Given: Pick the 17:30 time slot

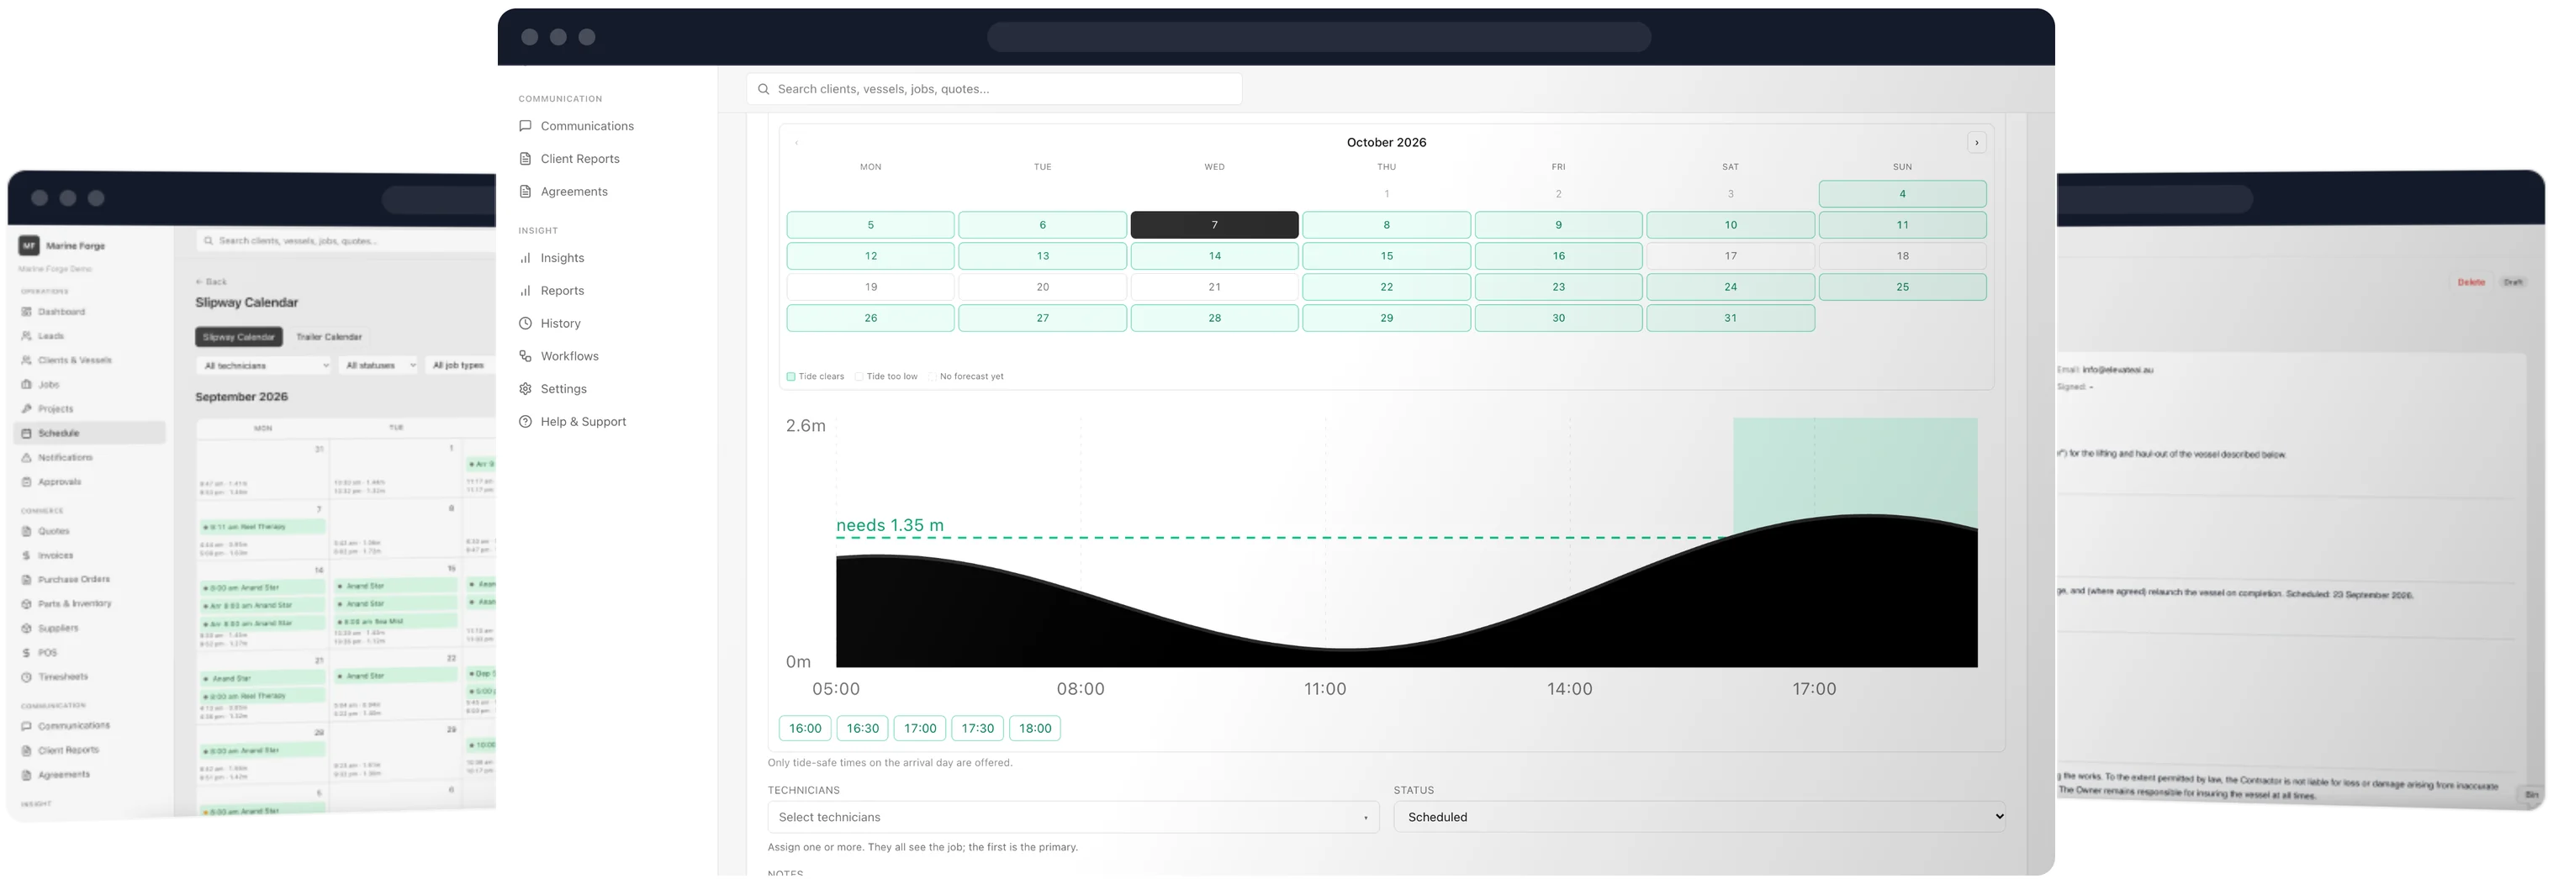Looking at the screenshot, I should coord(977,728).
